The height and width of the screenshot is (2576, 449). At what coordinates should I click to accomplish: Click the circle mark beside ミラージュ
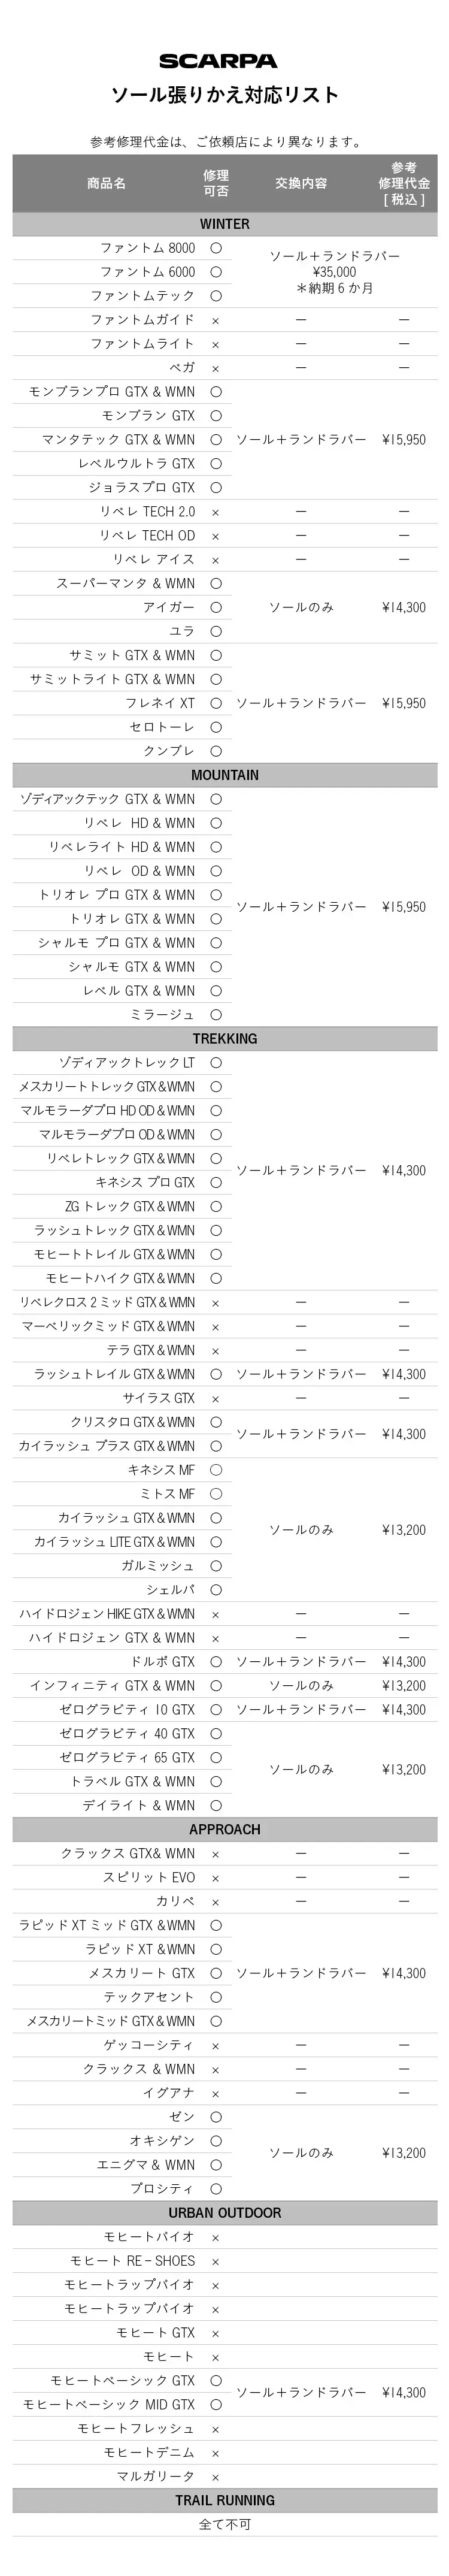pos(216,1015)
